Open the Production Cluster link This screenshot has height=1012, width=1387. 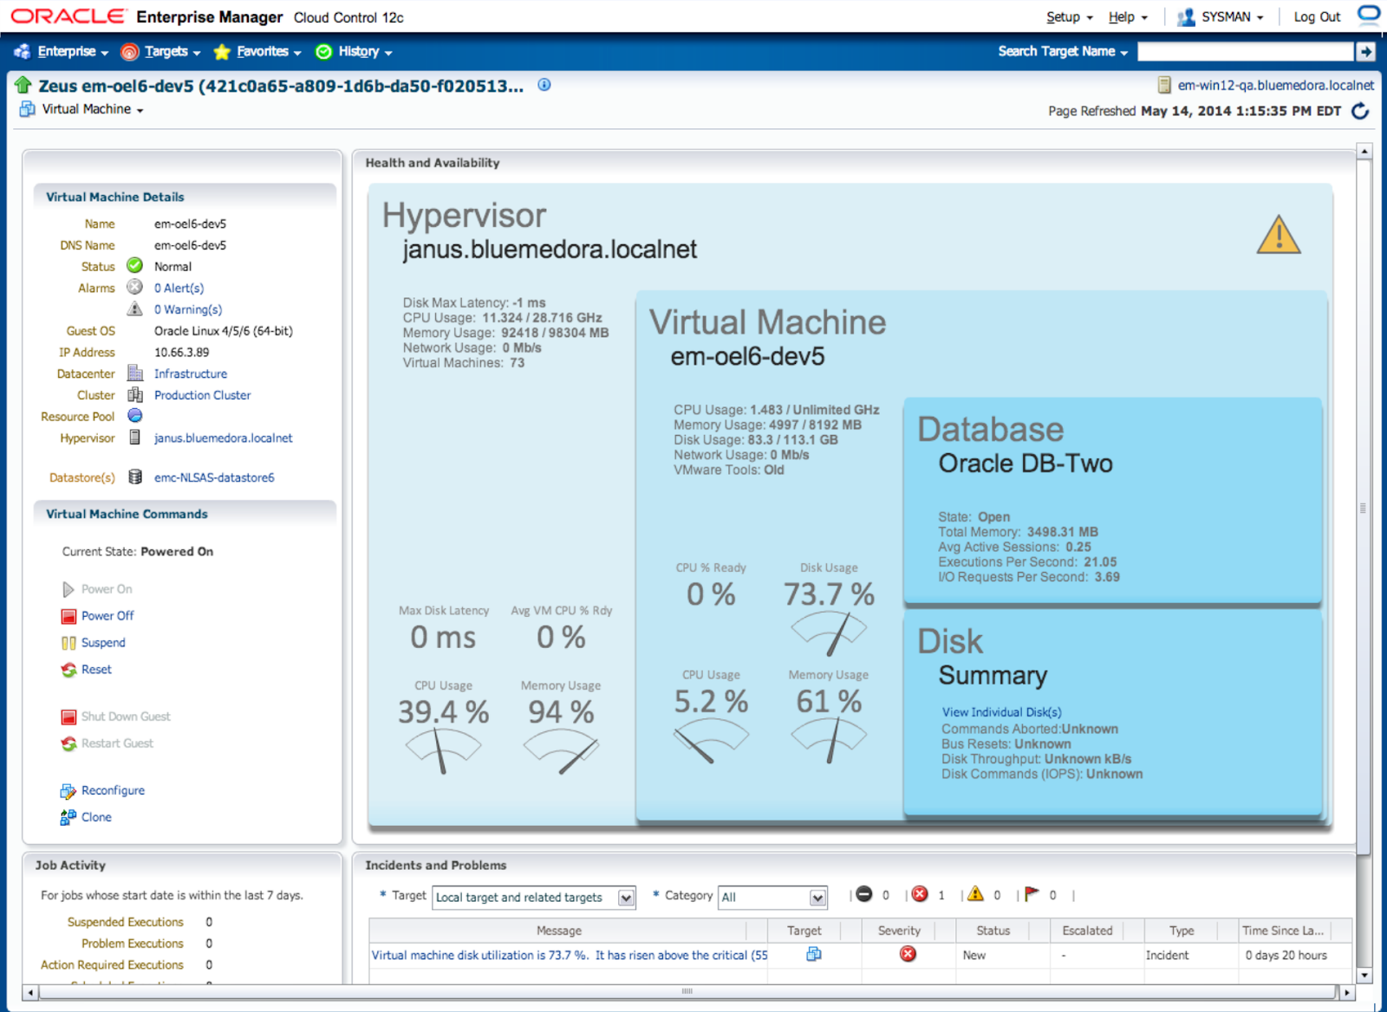202,395
